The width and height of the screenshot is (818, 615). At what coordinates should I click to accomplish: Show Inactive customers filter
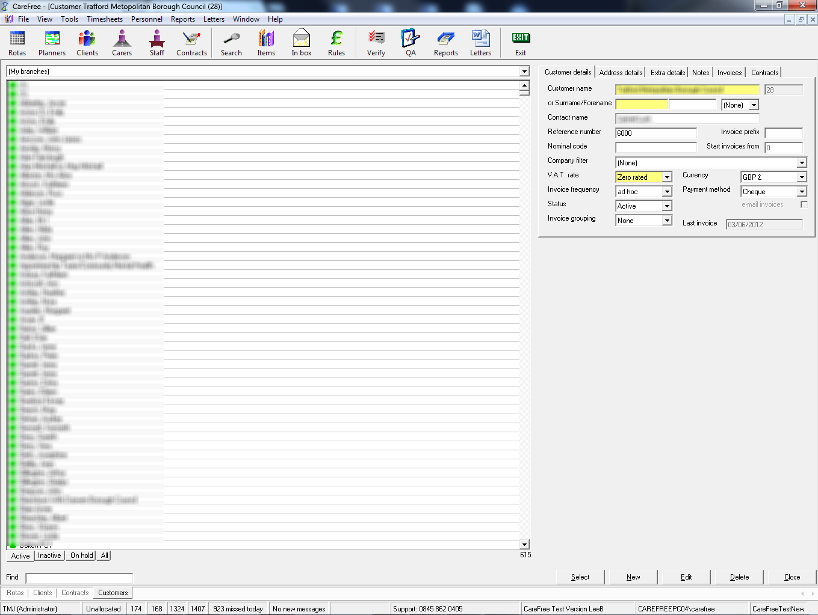(49, 555)
